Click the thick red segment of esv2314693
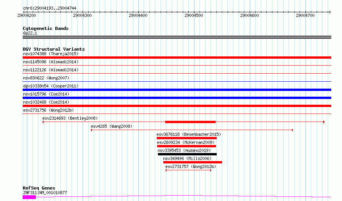 point(191,122)
